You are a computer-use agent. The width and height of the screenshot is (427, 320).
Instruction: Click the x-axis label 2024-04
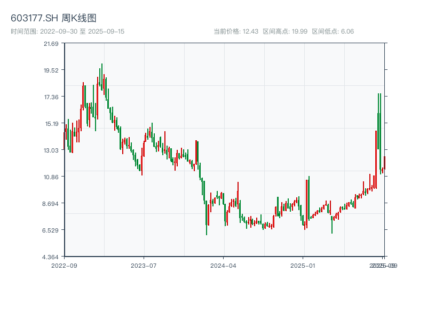point(223,266)
